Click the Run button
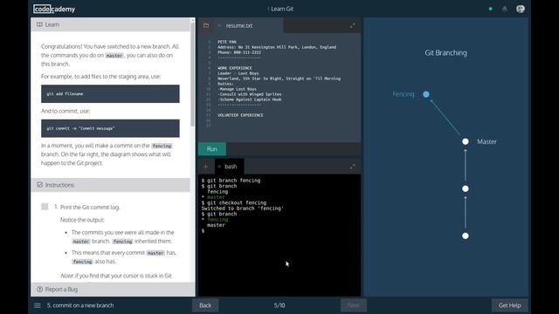This screenshot has height=314, width=559. [x=211, y=149]
